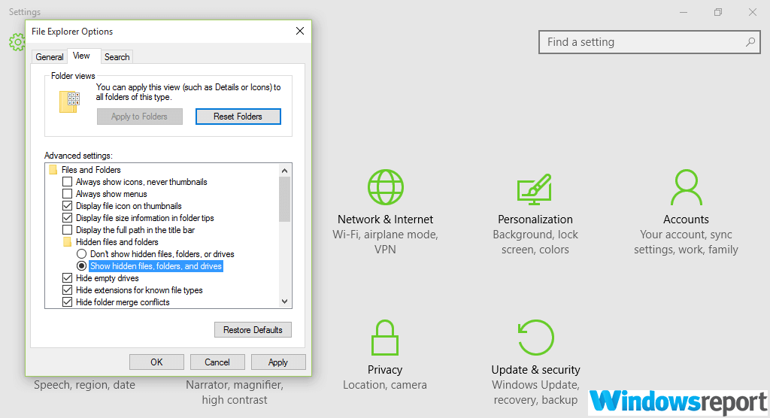Screen dimensions: 770x418
Task: Click the Files and Folders folder icon
Action: pyautogui.click(x=53, y=170)
